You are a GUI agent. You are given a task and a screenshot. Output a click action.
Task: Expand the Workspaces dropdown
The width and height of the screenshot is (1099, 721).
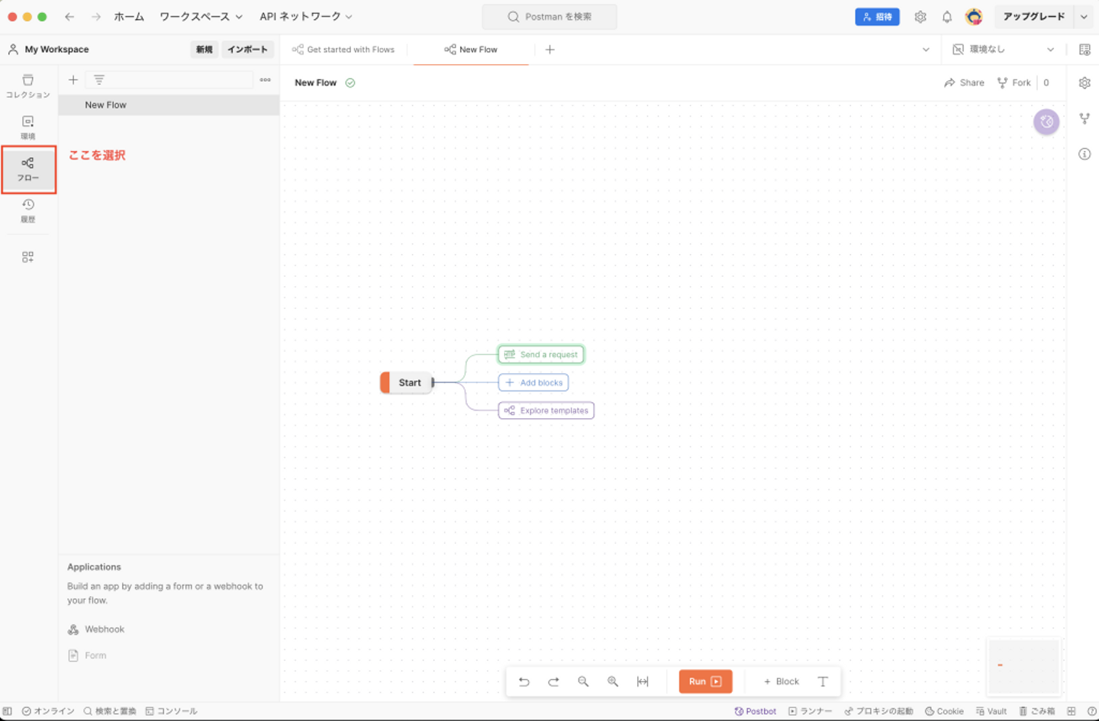tap(201, 17)
